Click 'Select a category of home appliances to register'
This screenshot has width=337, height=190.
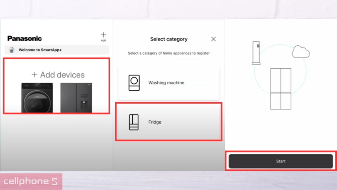(x=169, y=53)
